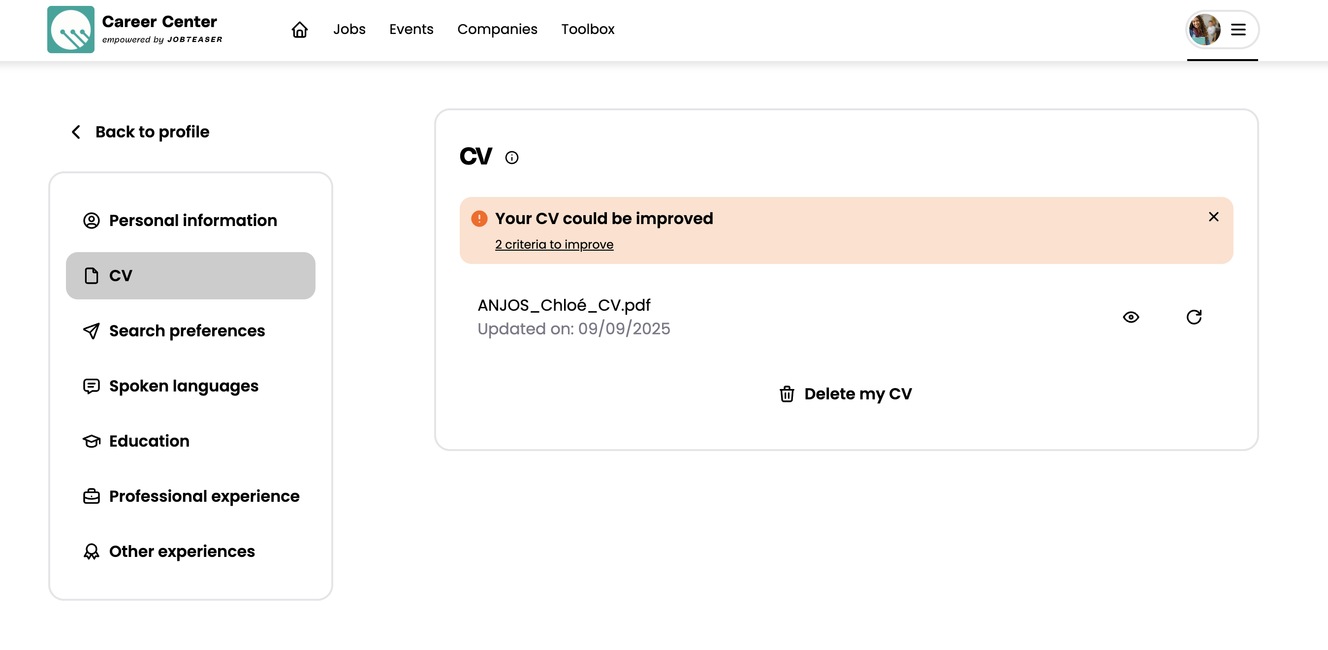Open the Toolbox section
The height and width of the screenshot is (650, 1328).
(x=588, y=30)
